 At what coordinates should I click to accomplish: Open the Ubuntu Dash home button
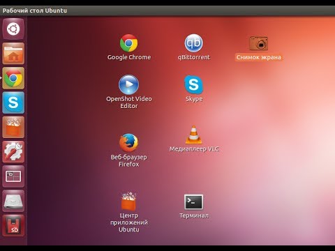[x=13, y=29]
